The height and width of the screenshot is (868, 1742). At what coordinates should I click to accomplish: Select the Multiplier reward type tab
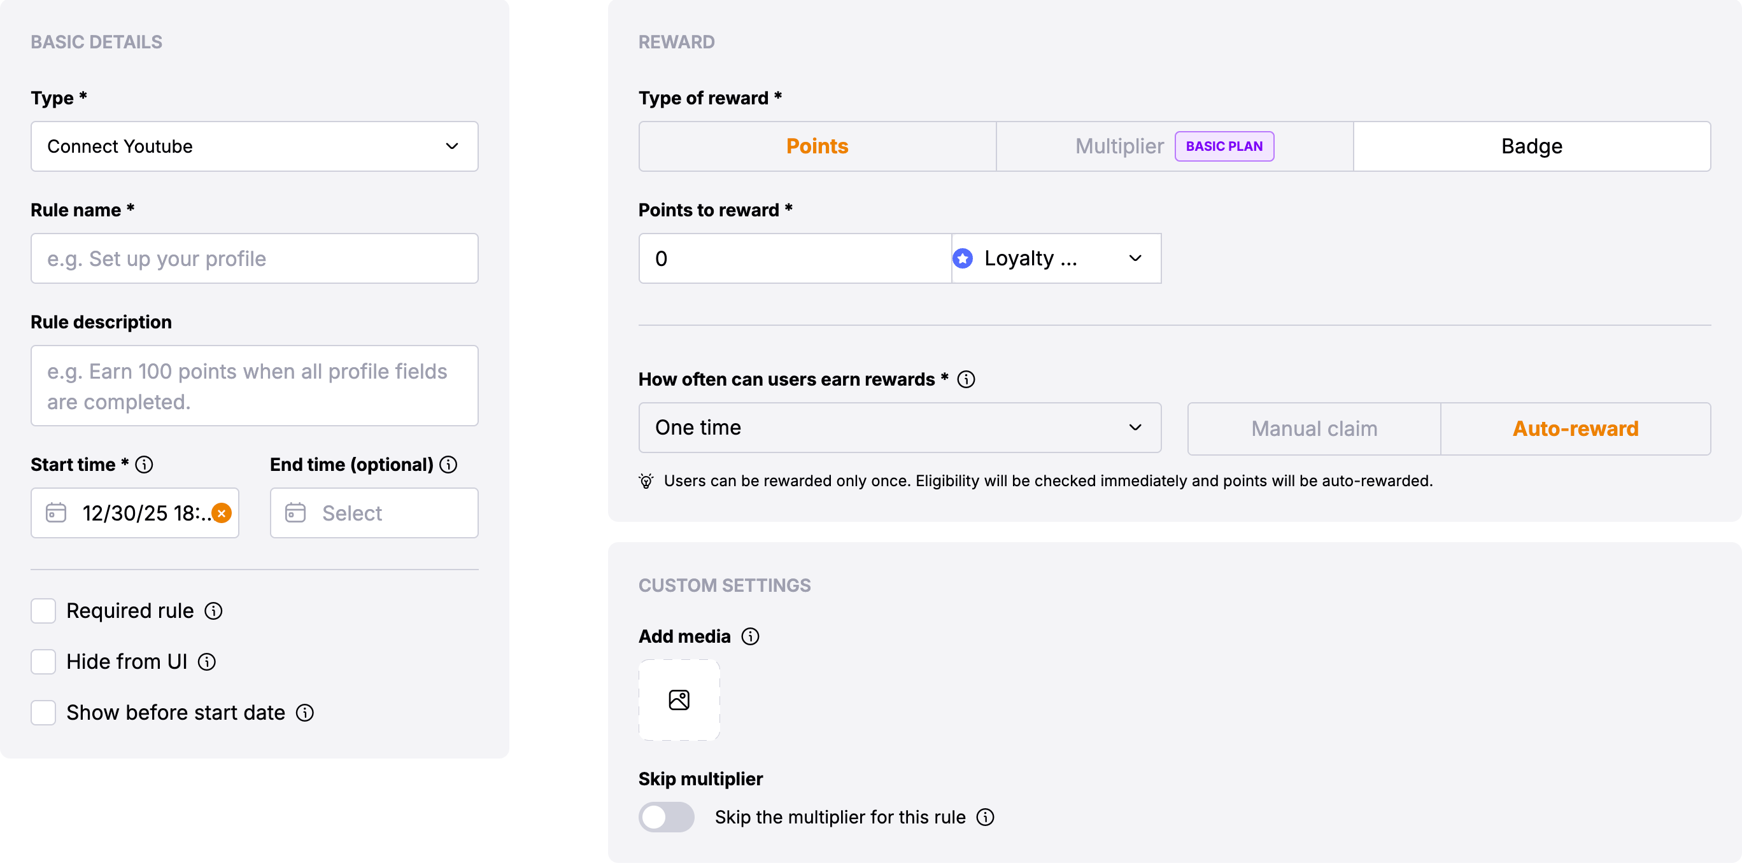[x=1119, y=147]
